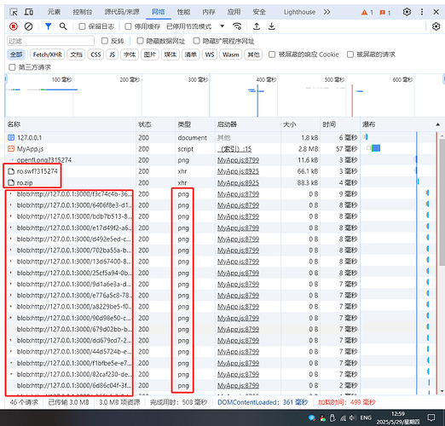This screenshot has width=445, height=426.
Task: Open network conditions wifi icon
Action: (237, 26)
